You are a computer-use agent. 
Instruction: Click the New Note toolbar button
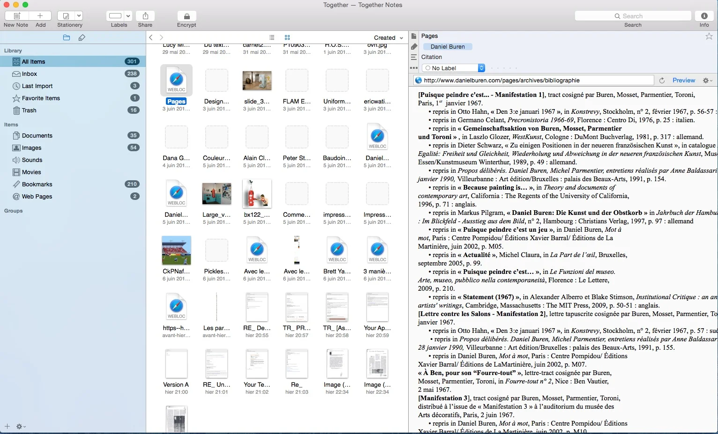point(17,16)
